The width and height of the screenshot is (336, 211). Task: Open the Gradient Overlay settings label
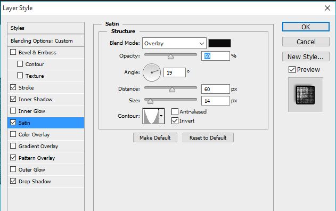[38, 146]
